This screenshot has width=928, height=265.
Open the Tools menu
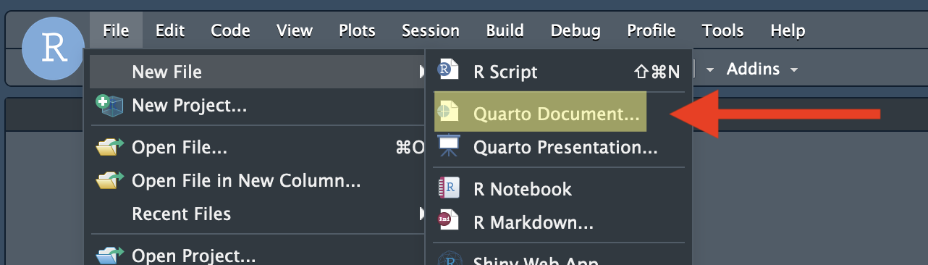[x=722, y=30]
